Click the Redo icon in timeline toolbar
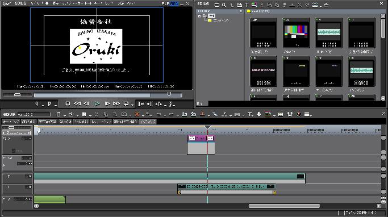The height and width of the screenshot is (217, 388). click(x=171, y=114)
